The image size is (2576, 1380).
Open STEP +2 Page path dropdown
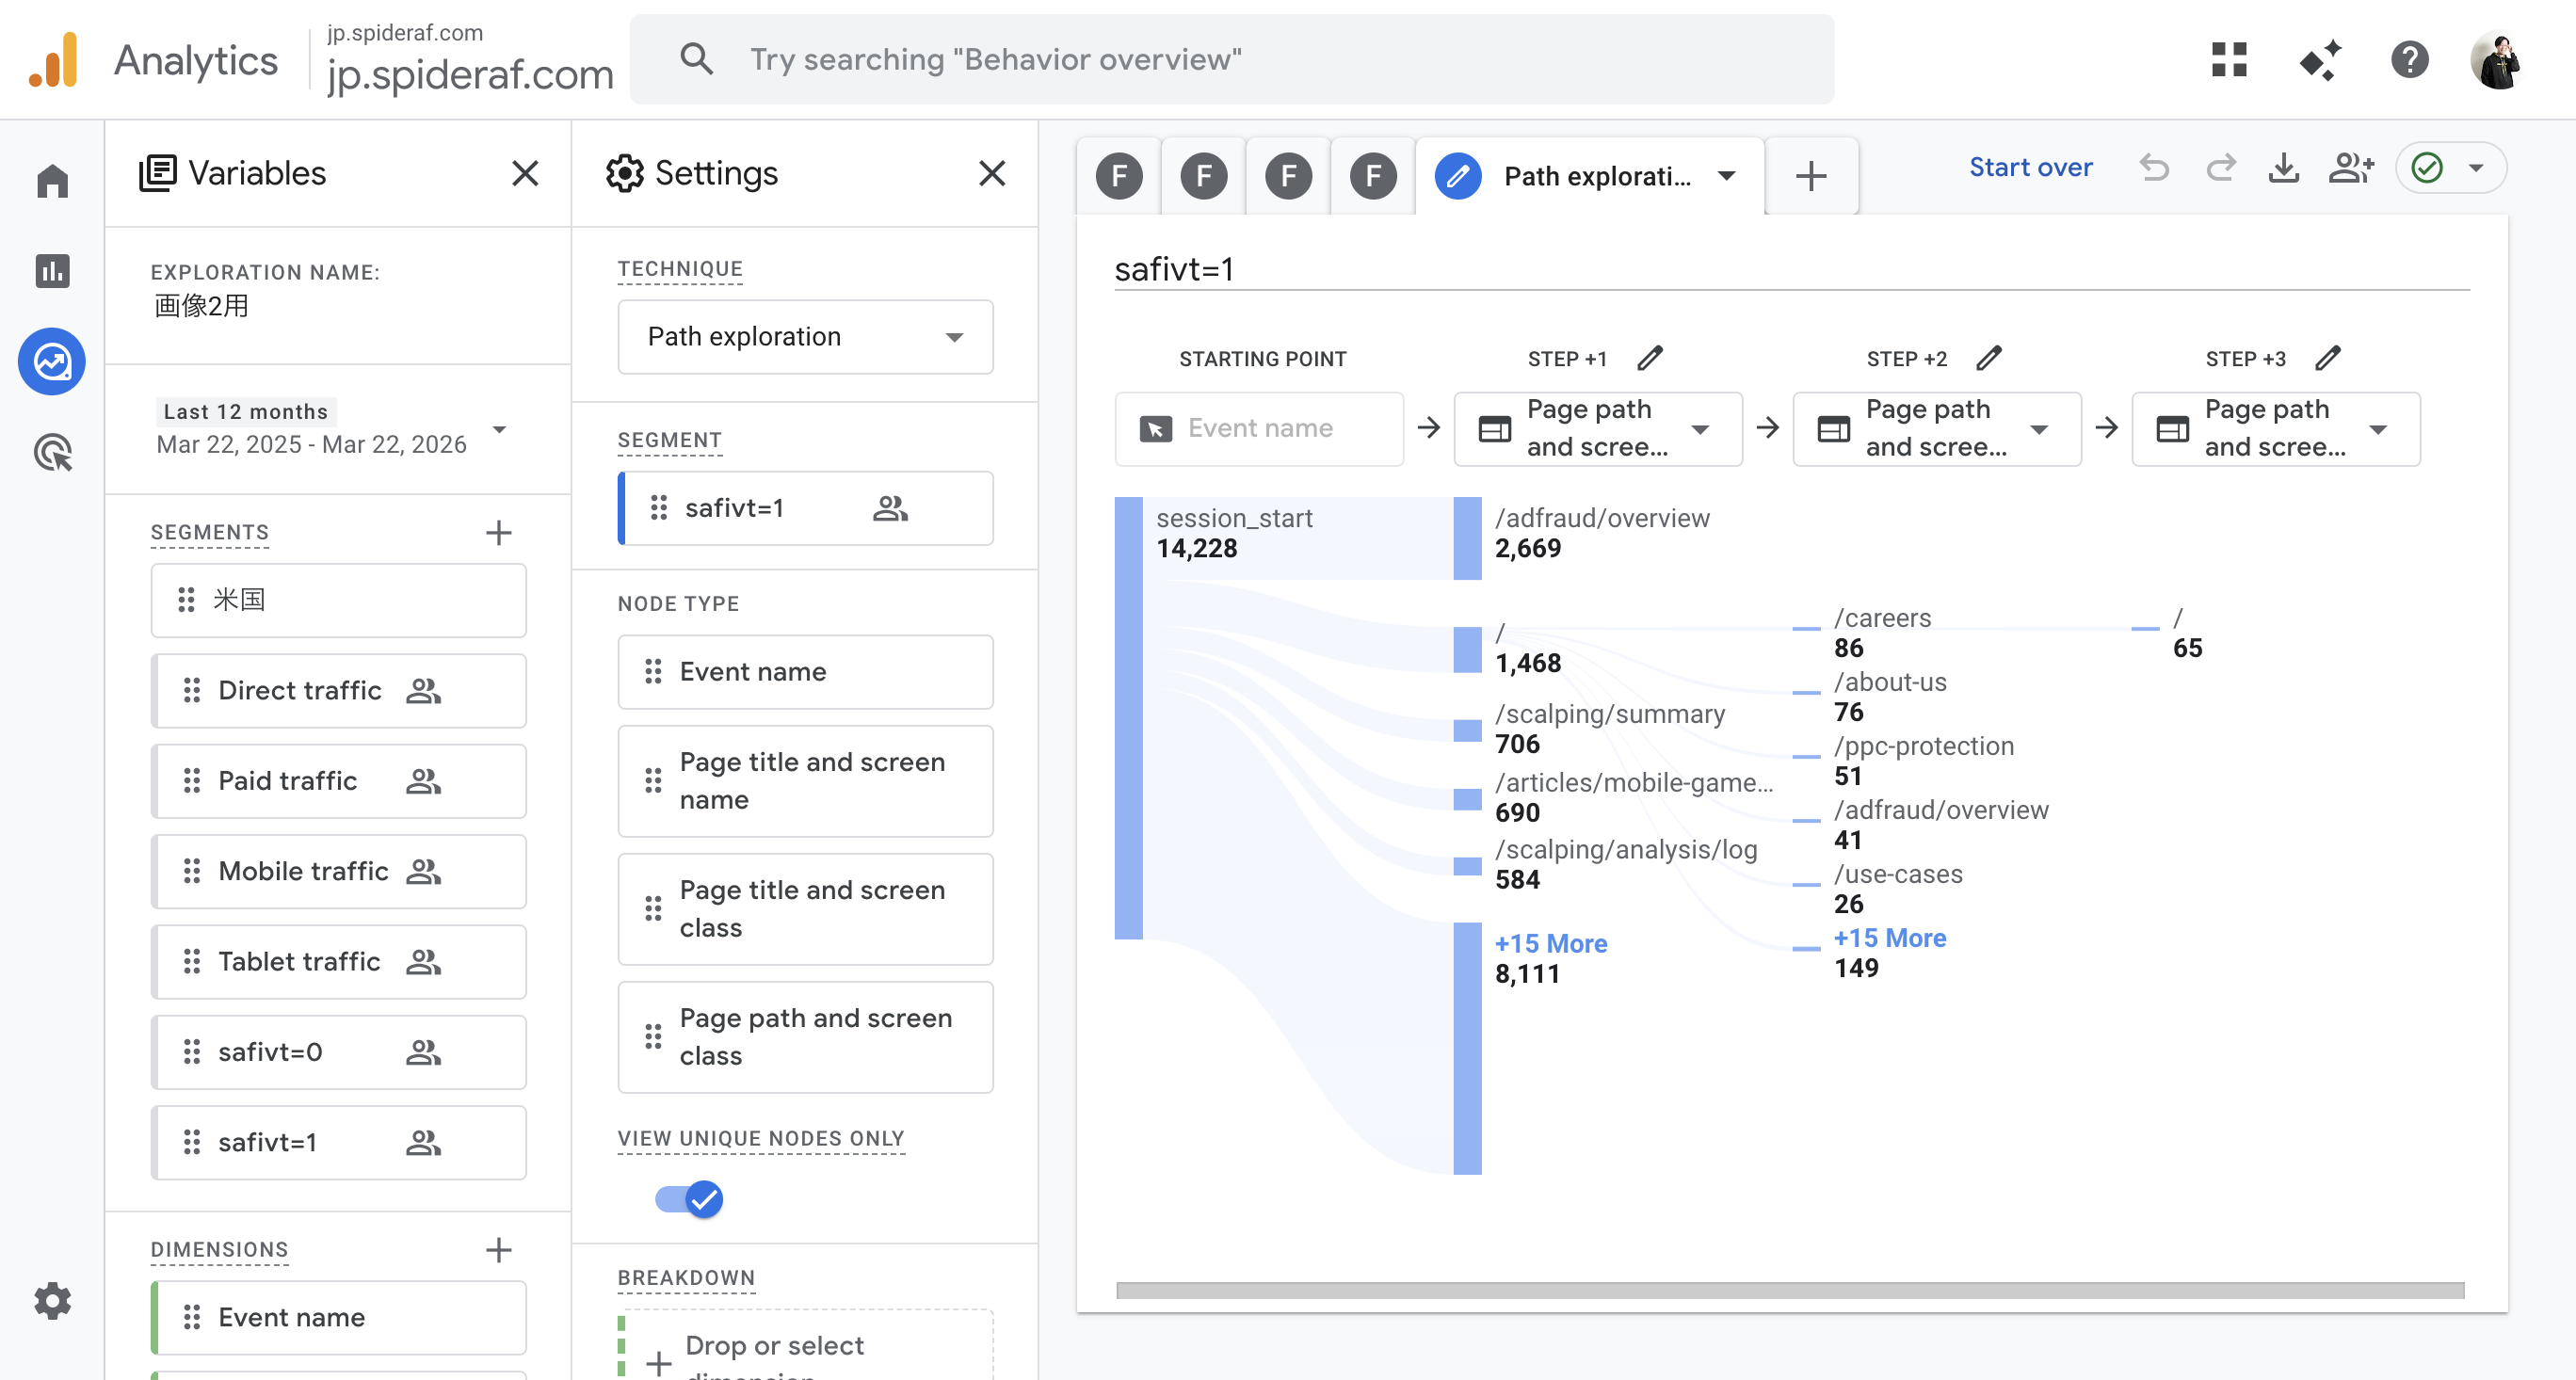click(x=1936, y=429)
